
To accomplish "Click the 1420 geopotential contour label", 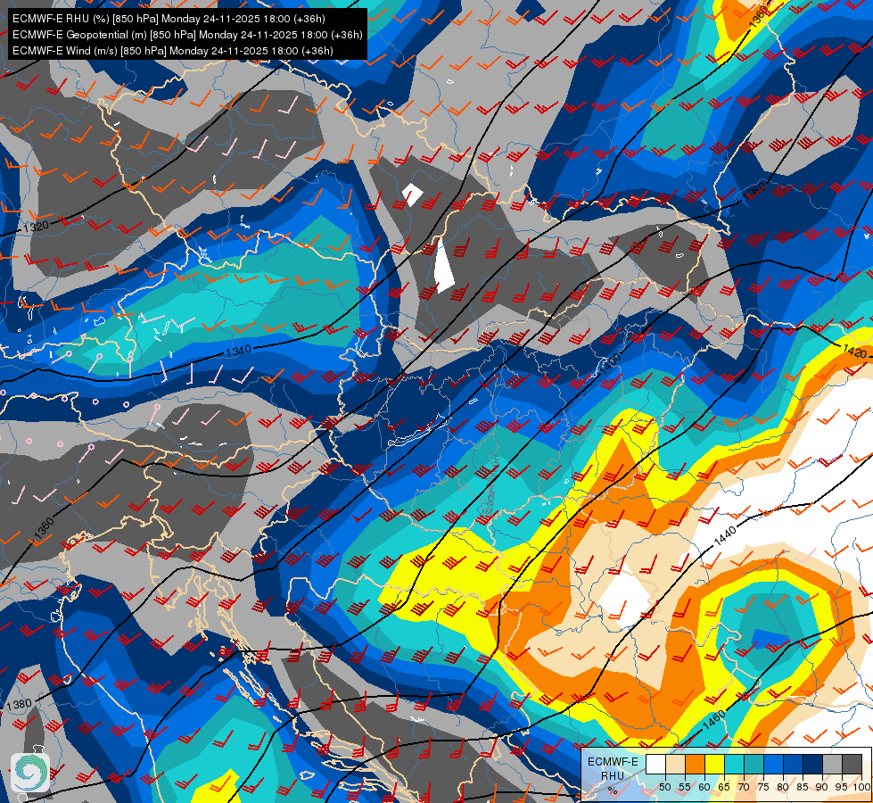I will click(x=854, y=351).
